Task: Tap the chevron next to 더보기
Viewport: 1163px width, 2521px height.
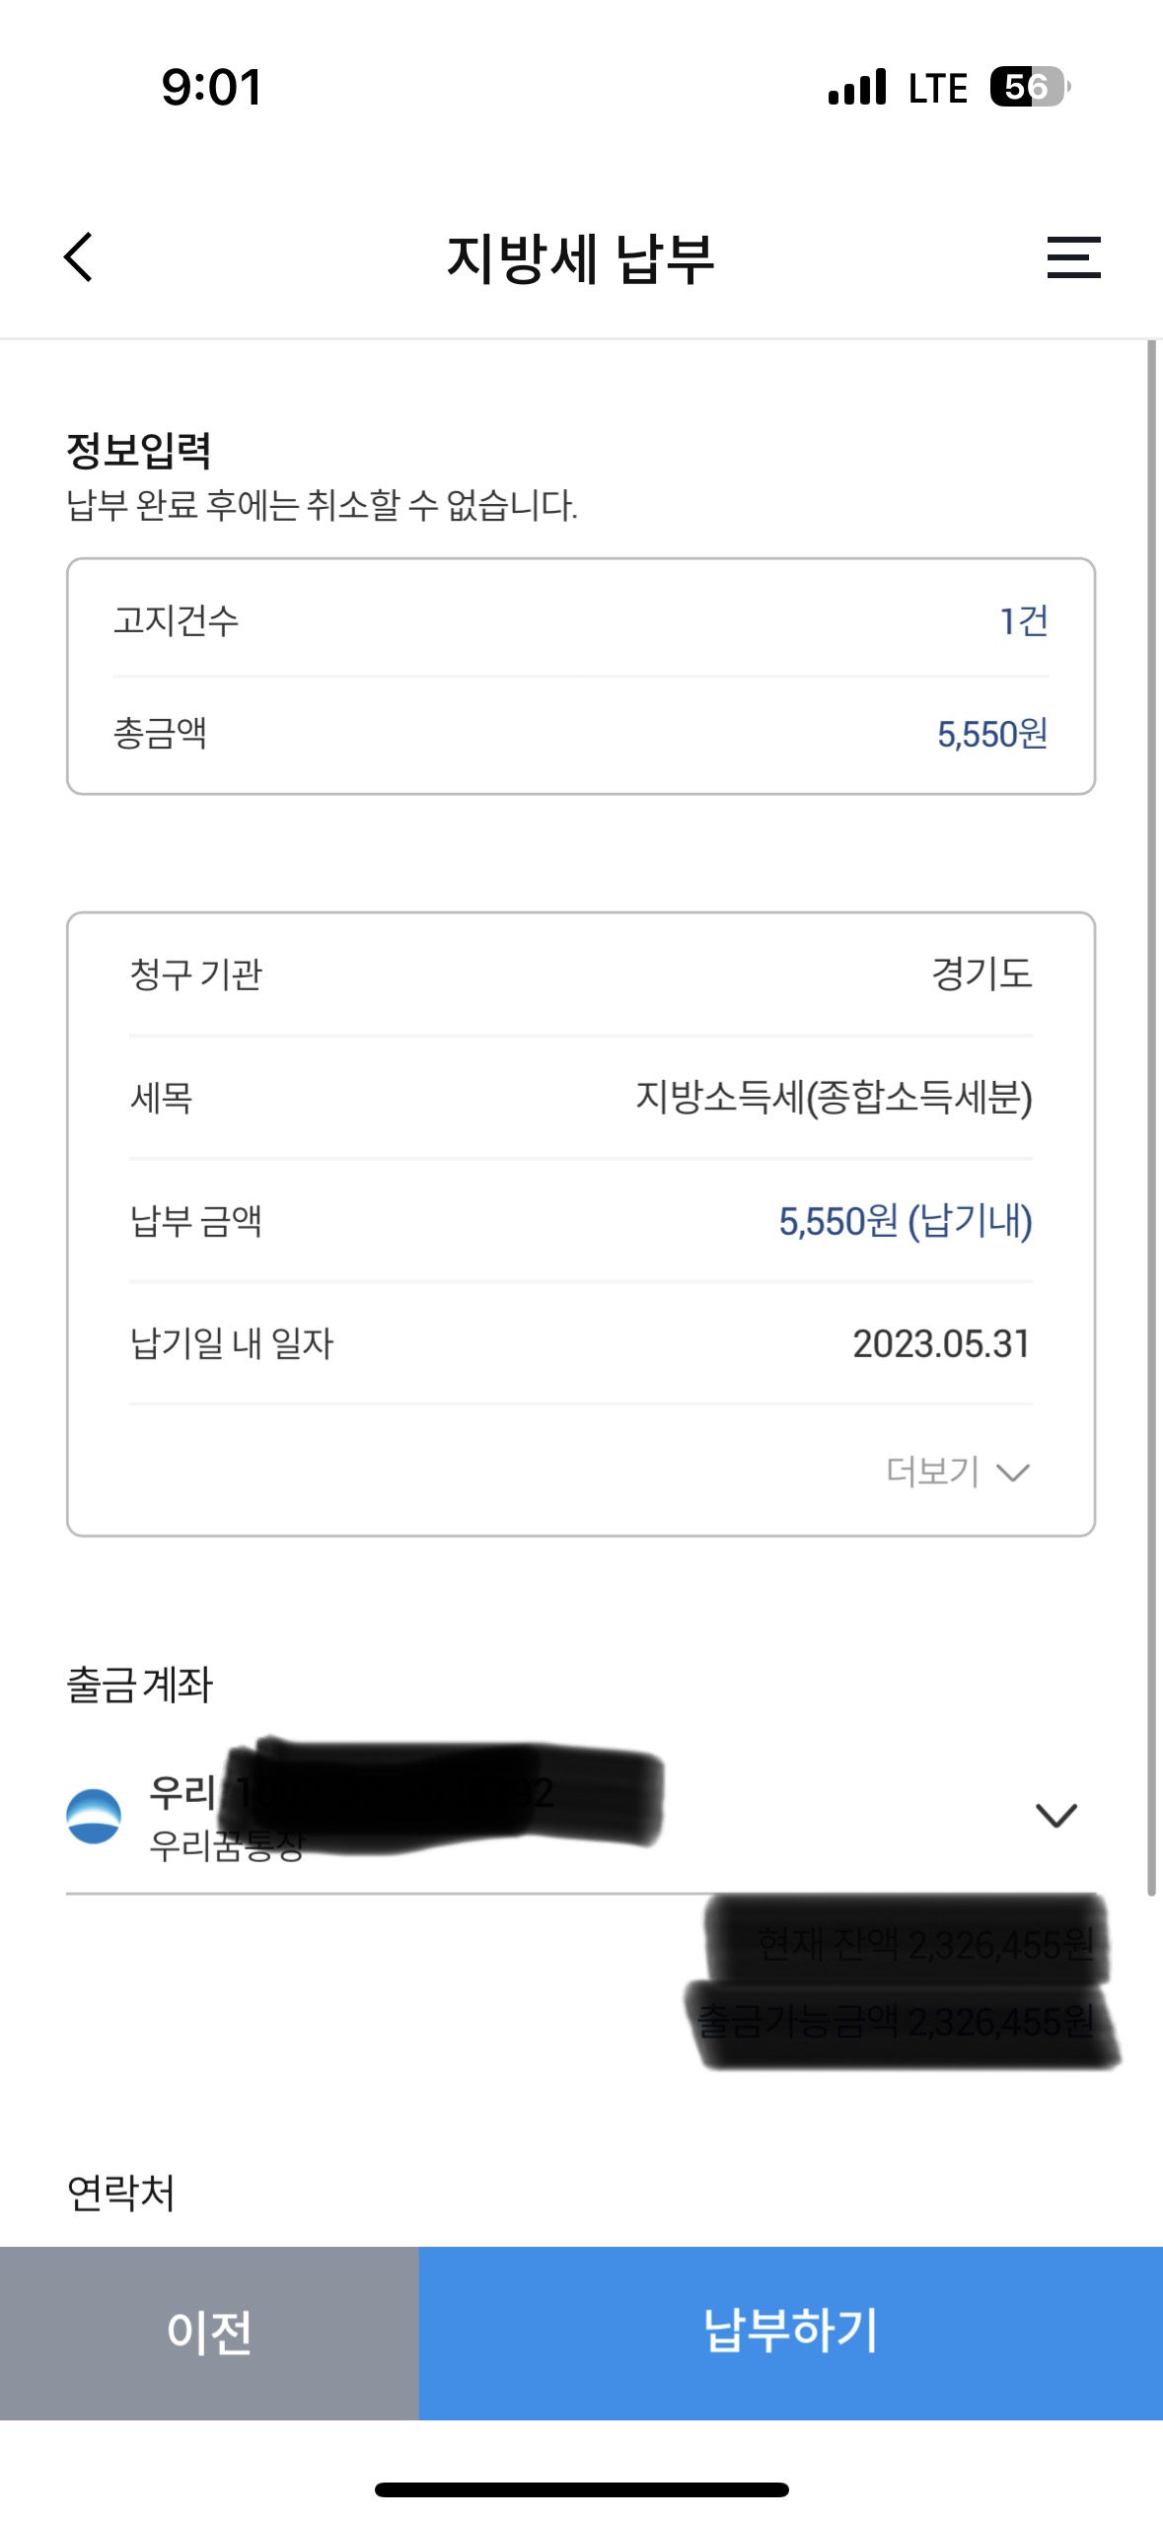Action: [1013, 1474]
